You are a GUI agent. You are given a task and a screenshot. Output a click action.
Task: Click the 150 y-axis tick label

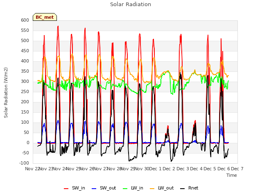[25, 112]
